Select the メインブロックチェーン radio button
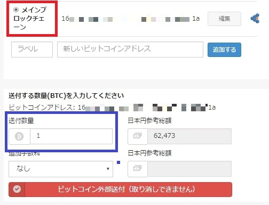 click(16, 10)
